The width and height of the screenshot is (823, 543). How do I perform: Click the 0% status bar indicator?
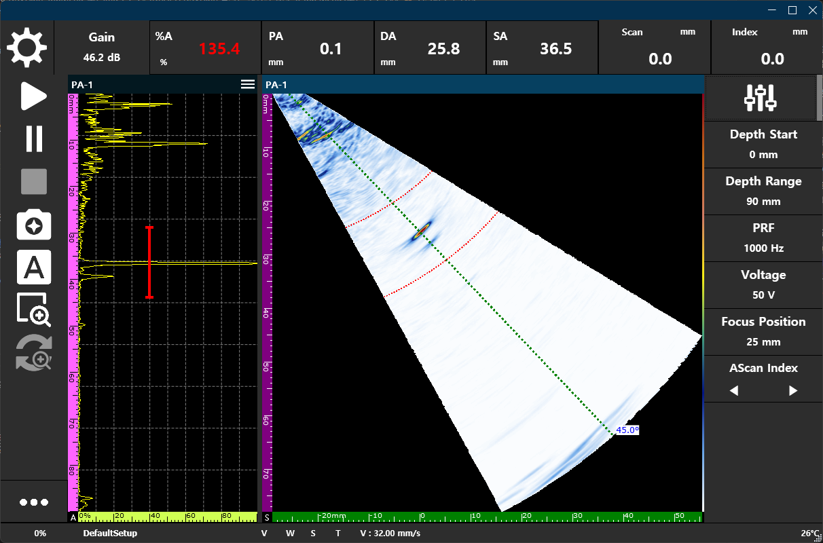[40, 533]
